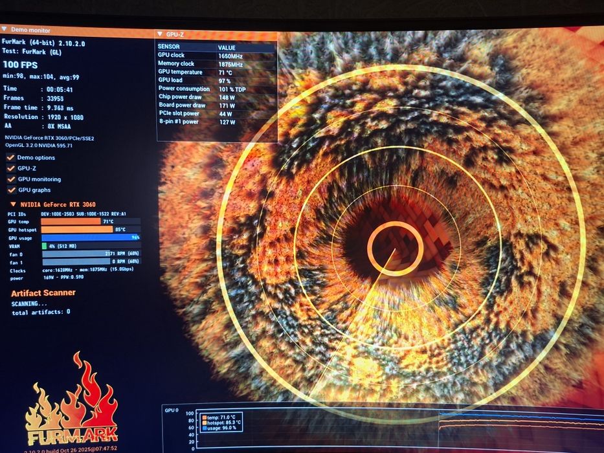Image resolution: width=604 pixels, height=453 pixels.
Task: Click the fan 1 0 RPM bar
Action: pos(91,262)
